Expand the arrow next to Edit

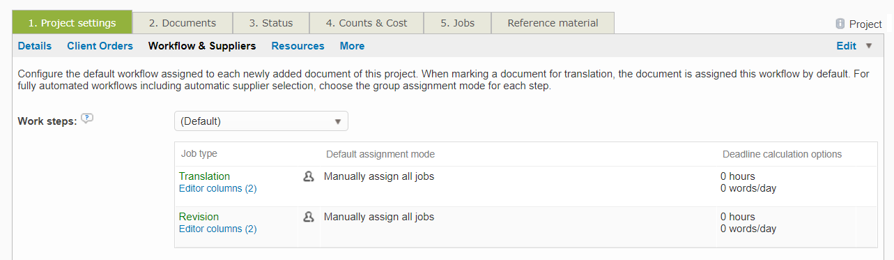[868, 46]
